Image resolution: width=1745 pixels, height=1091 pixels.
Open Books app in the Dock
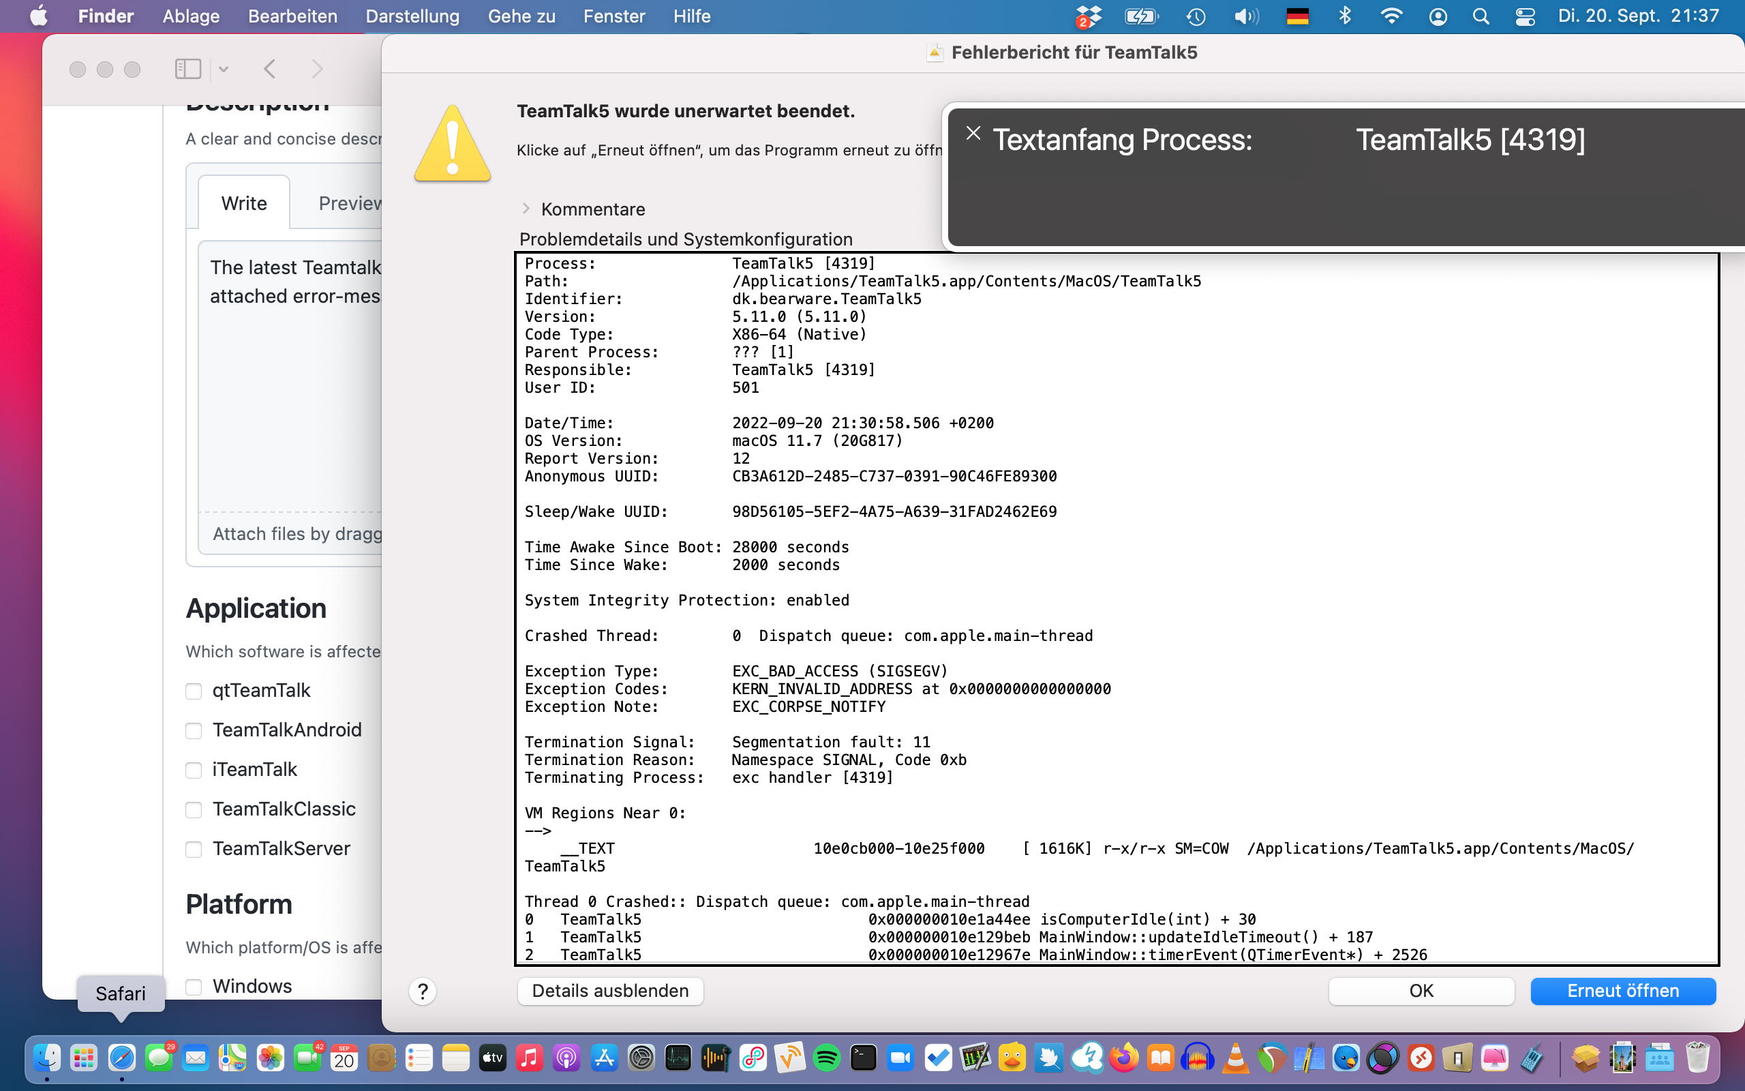coord(1161,1058)
